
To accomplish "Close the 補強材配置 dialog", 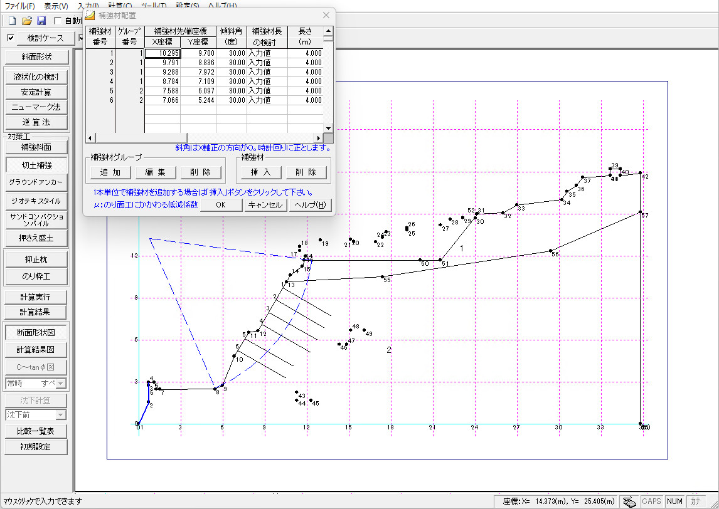I will pos(326,15).
